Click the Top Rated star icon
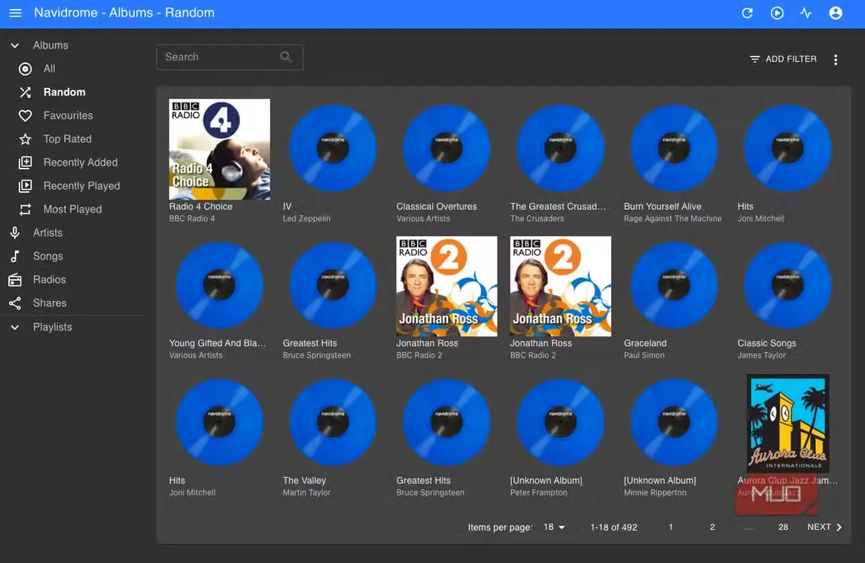The width and height of the screenshot is (865, 563). click(x=25, y=139)
